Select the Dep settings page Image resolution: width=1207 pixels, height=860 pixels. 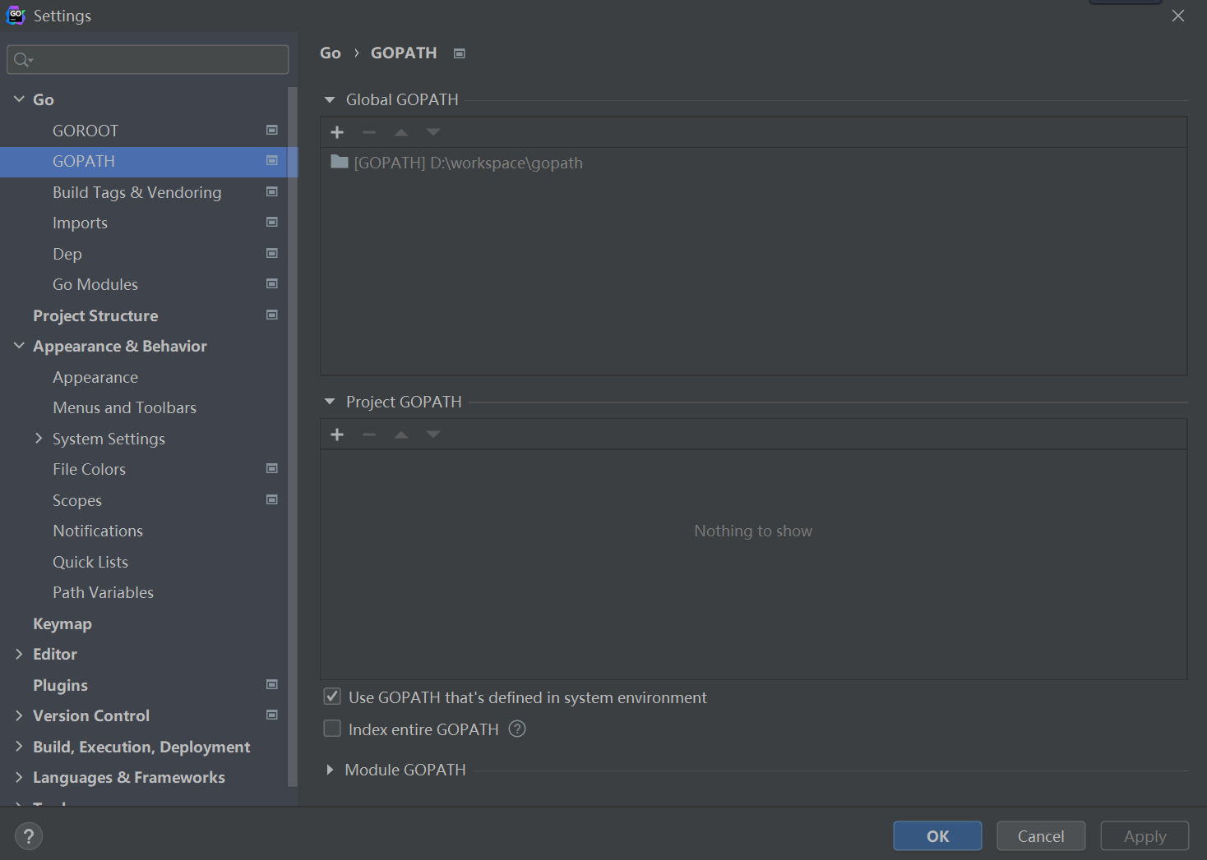tap(67, 254)
